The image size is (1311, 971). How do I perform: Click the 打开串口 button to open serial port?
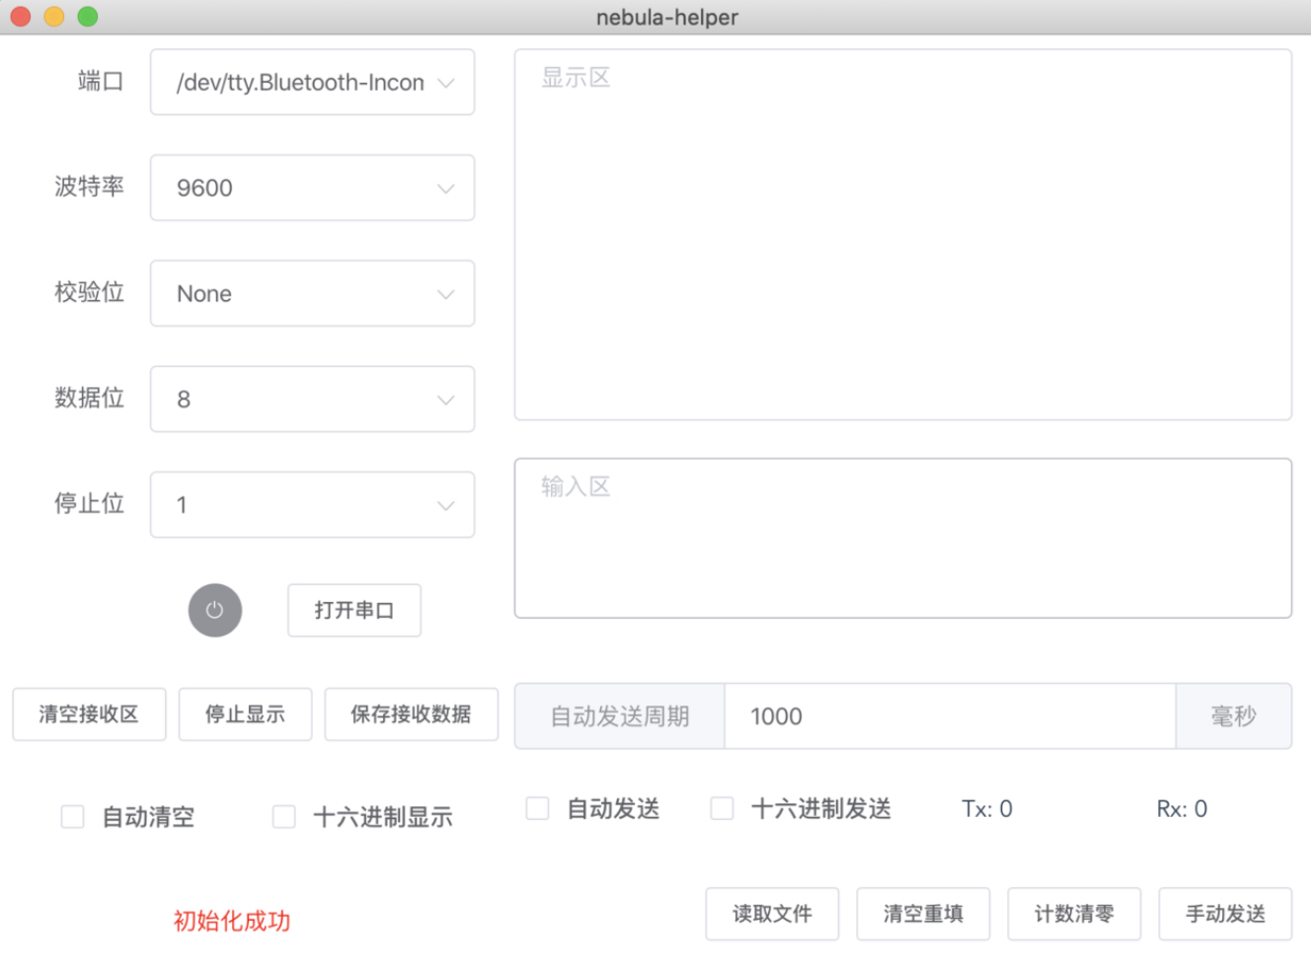click(x=353, y=610)
